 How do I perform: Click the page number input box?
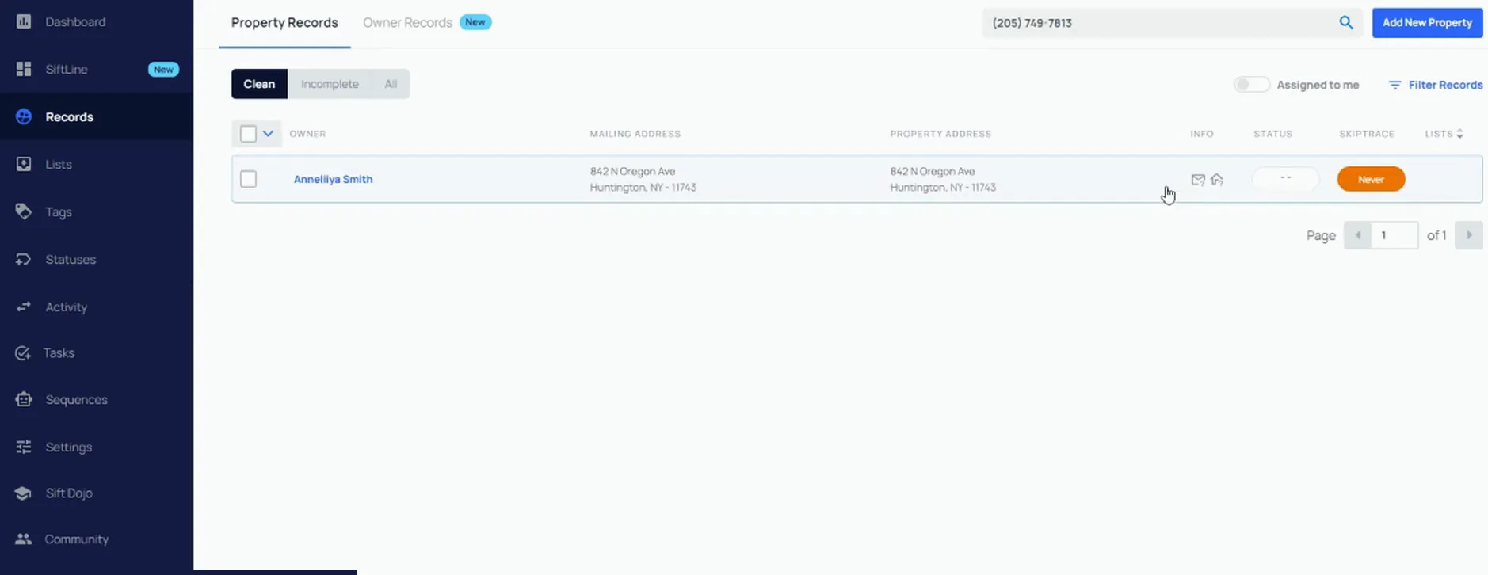coord(1395,235)
